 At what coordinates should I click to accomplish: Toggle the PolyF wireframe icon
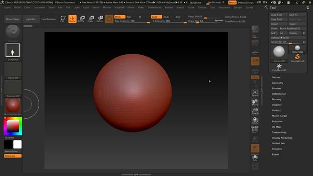255,130
